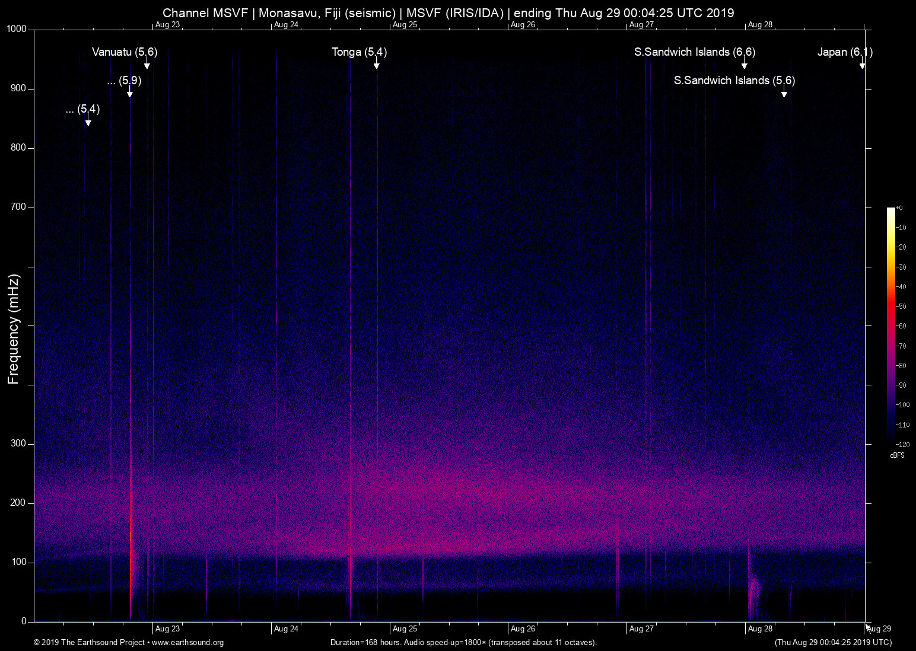Click the '... (5.4)' event label
This screenshot has height=651, width=916.
[x=82, y=108]
